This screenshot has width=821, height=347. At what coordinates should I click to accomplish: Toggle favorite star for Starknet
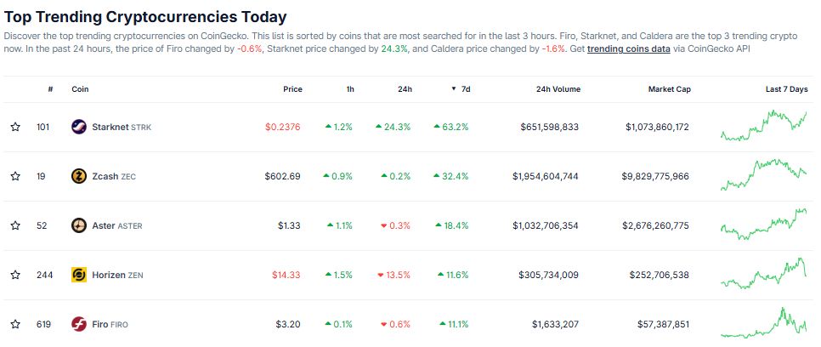point(15,127)
